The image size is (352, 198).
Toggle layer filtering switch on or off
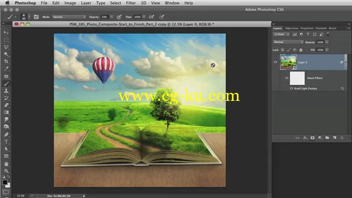point(328,34)
